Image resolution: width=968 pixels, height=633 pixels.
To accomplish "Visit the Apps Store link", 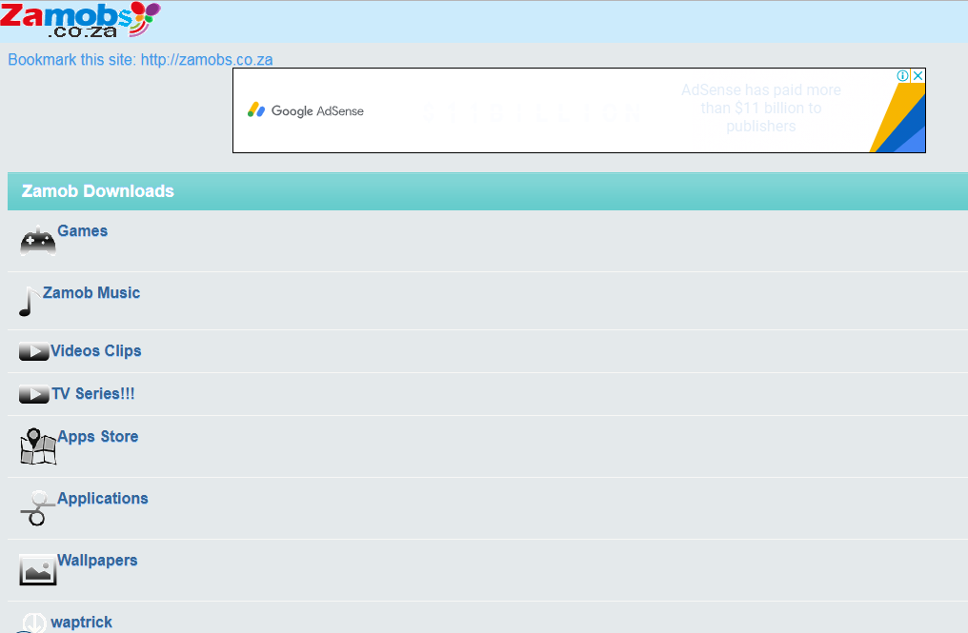I will click(98, 437).
